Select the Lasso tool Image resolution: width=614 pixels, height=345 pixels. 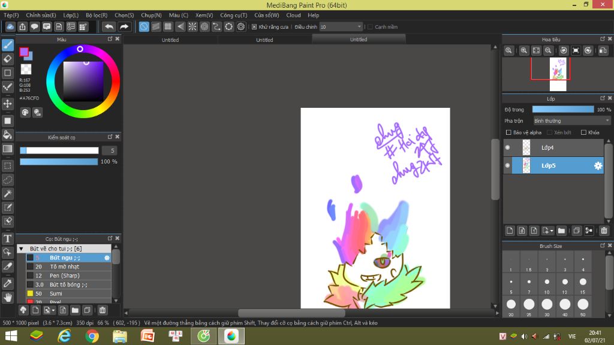click(x=7, y=180)
